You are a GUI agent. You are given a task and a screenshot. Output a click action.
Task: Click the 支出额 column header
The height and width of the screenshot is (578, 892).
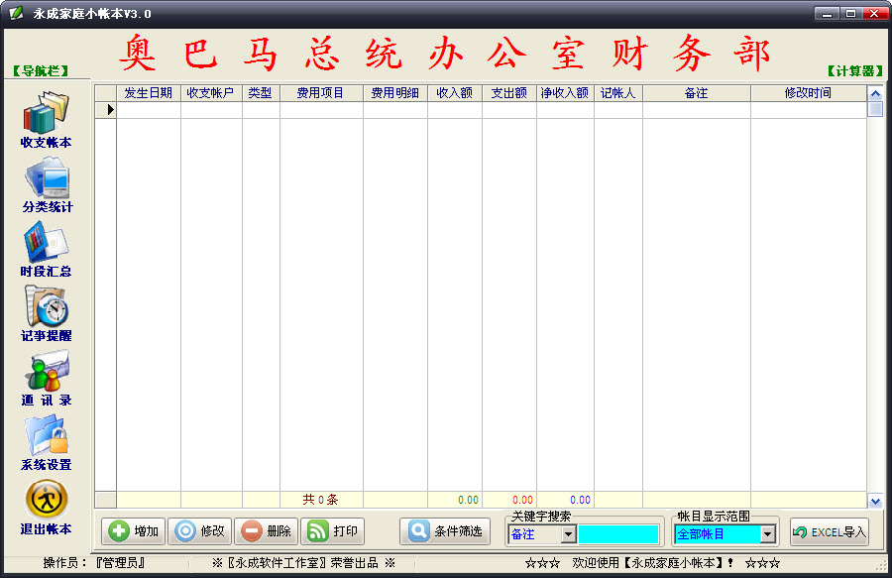(x=509, y=93)
